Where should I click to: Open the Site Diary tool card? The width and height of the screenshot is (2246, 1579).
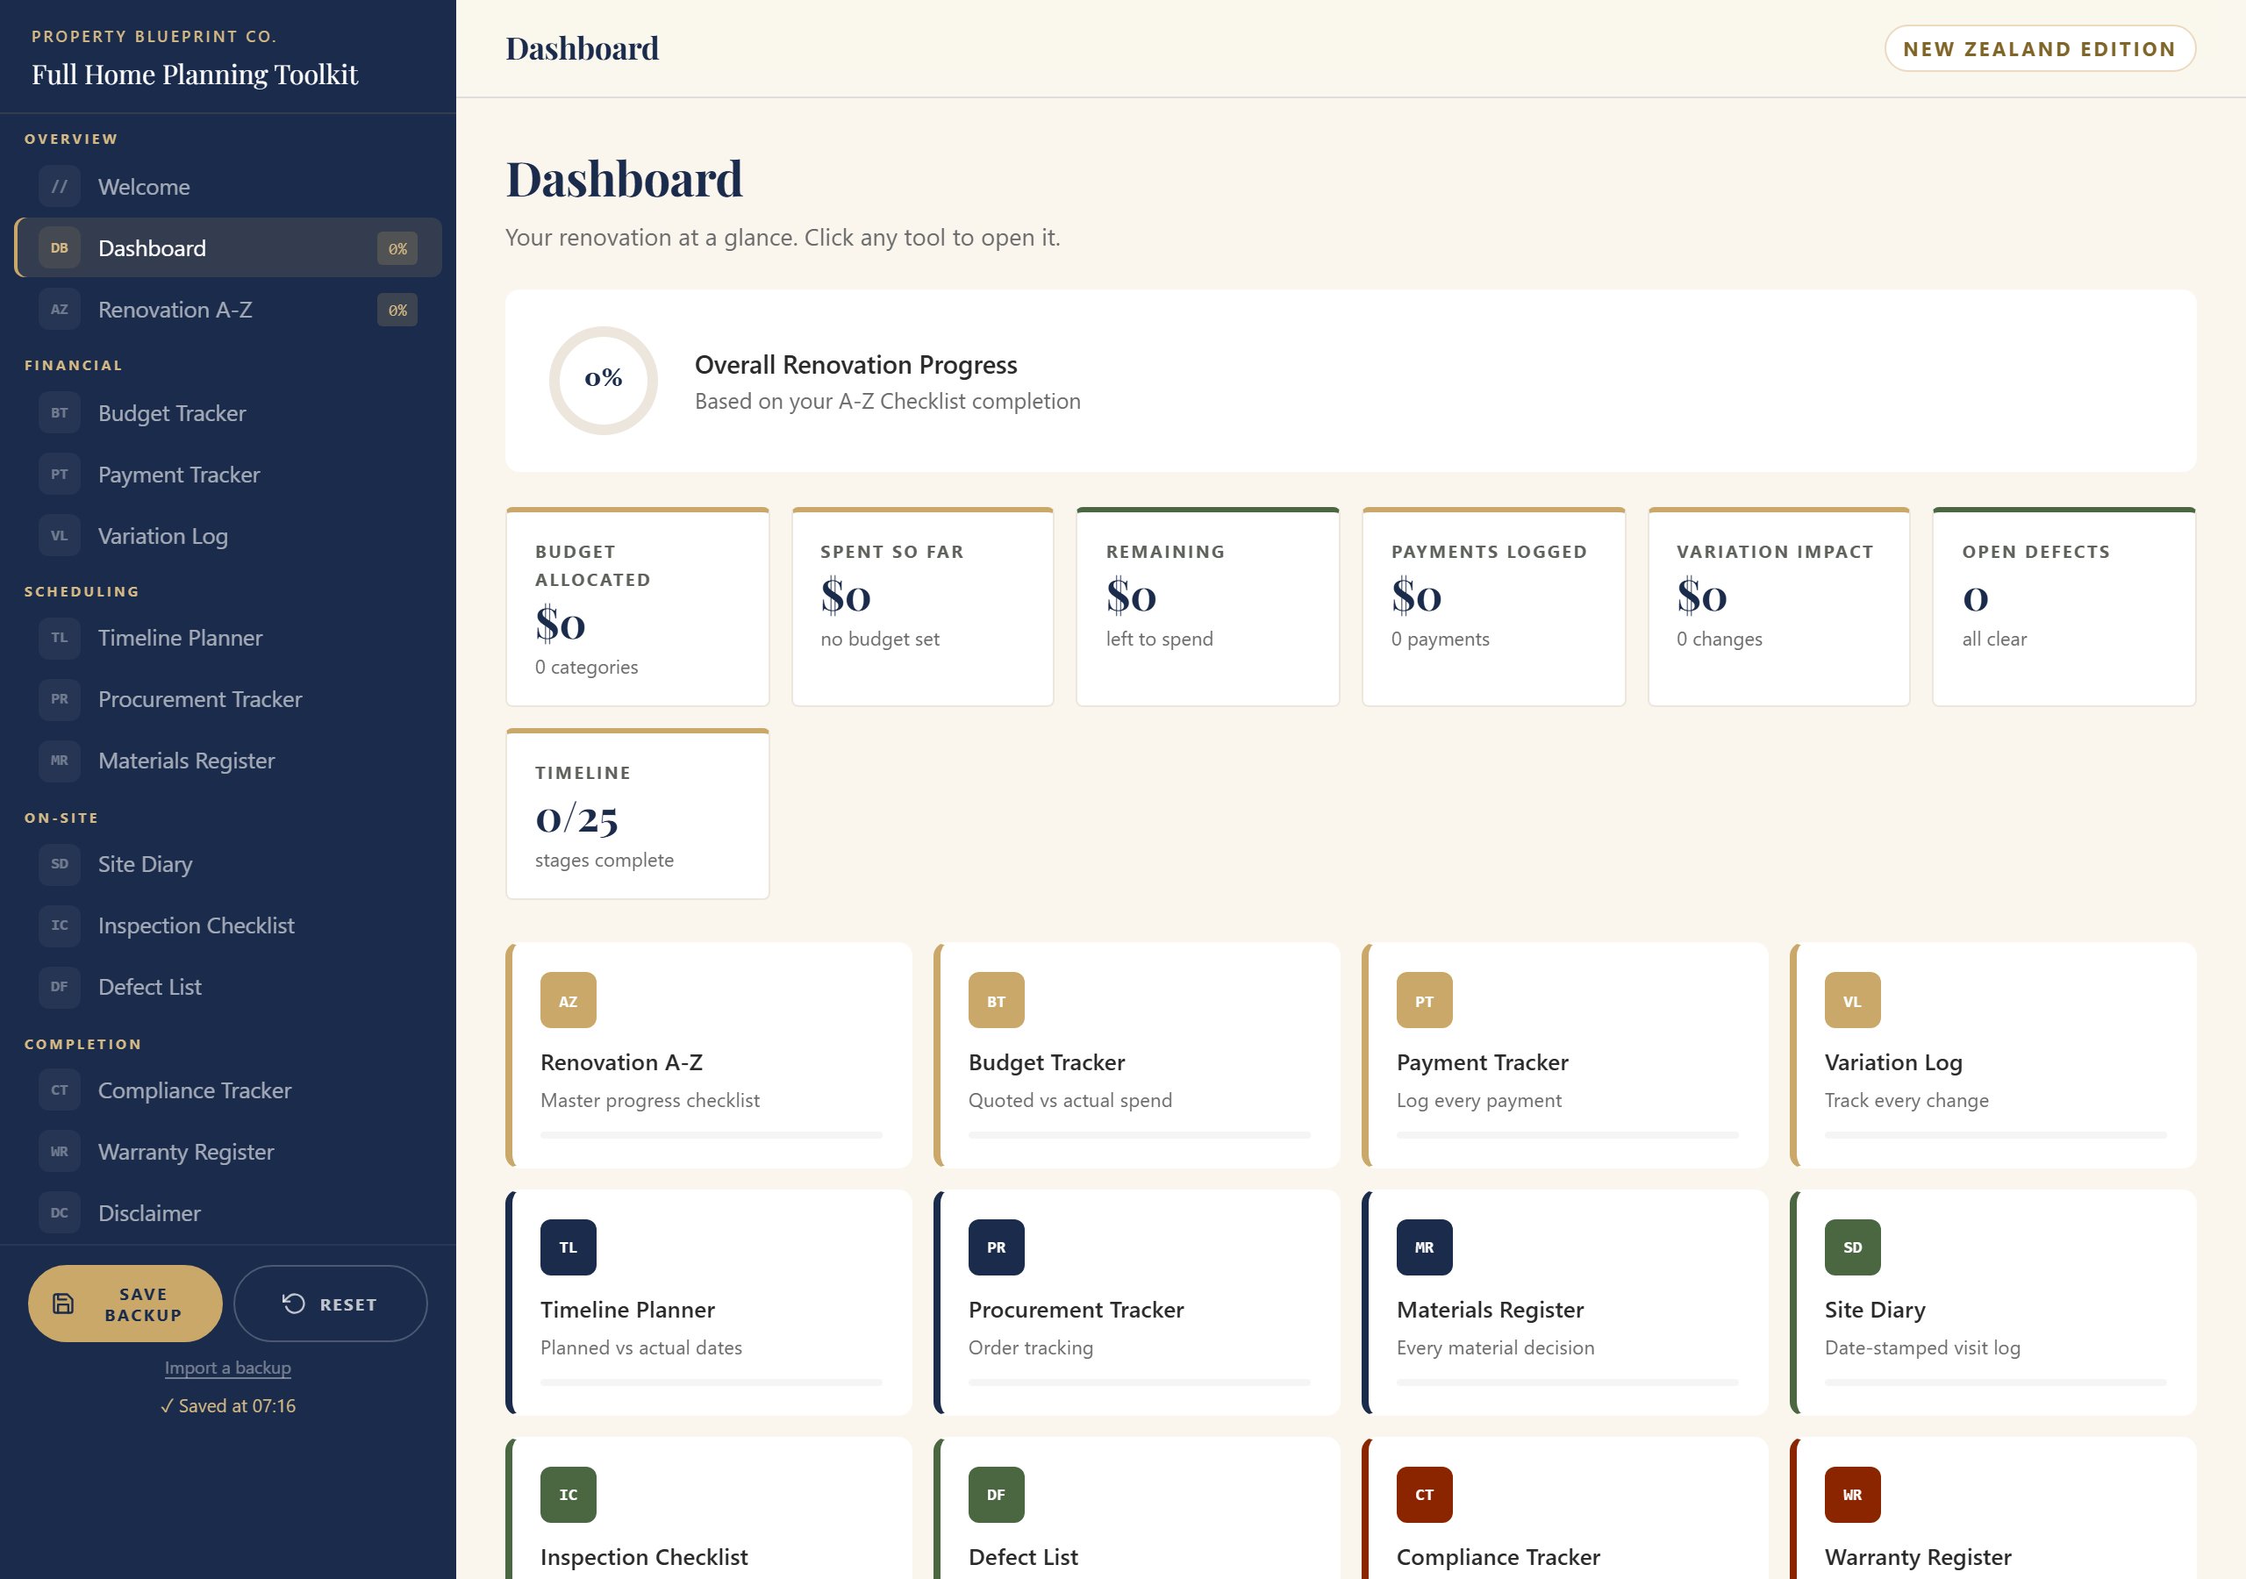pos(1992,1304)
